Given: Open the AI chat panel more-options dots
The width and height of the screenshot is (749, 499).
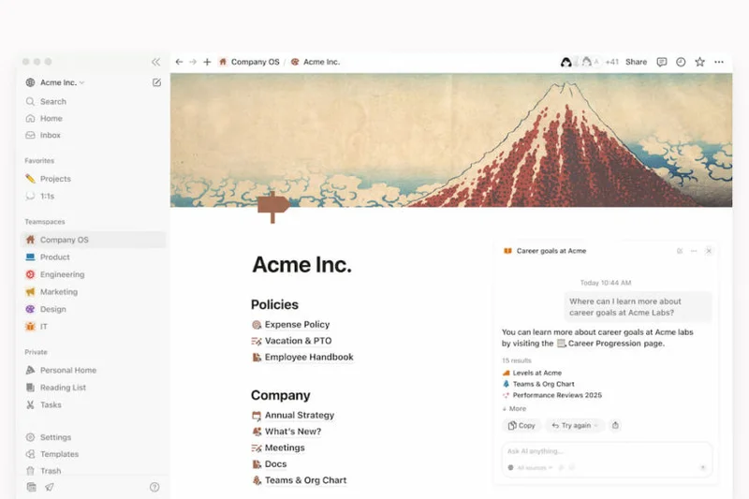Looking at the screenshot, I should pyautogui.click(x=694, y=251).
